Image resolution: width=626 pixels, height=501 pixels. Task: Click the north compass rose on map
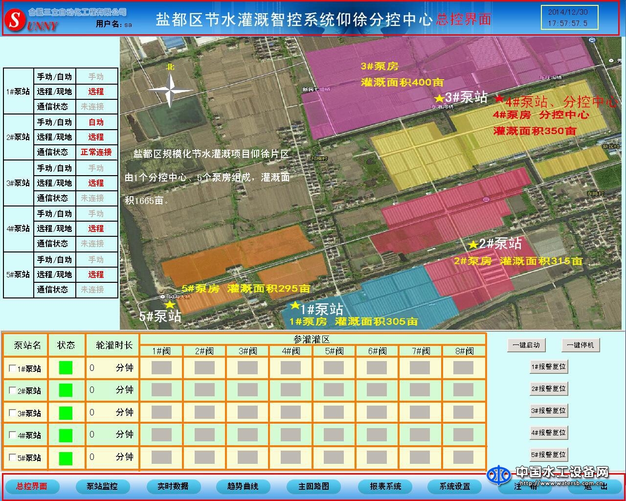170,91
